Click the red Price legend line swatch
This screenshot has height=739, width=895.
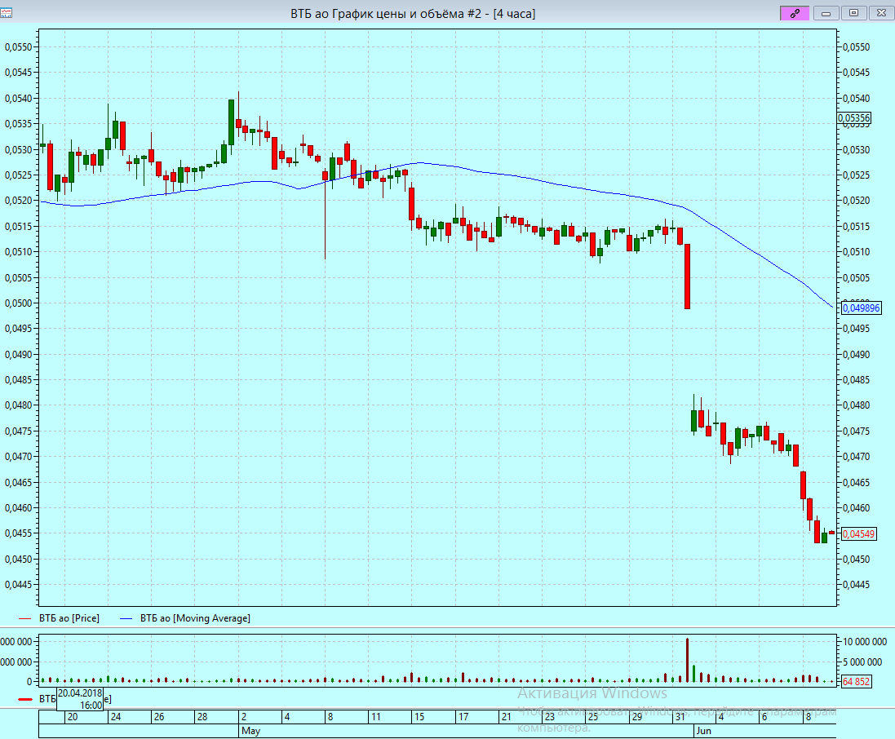25,618
